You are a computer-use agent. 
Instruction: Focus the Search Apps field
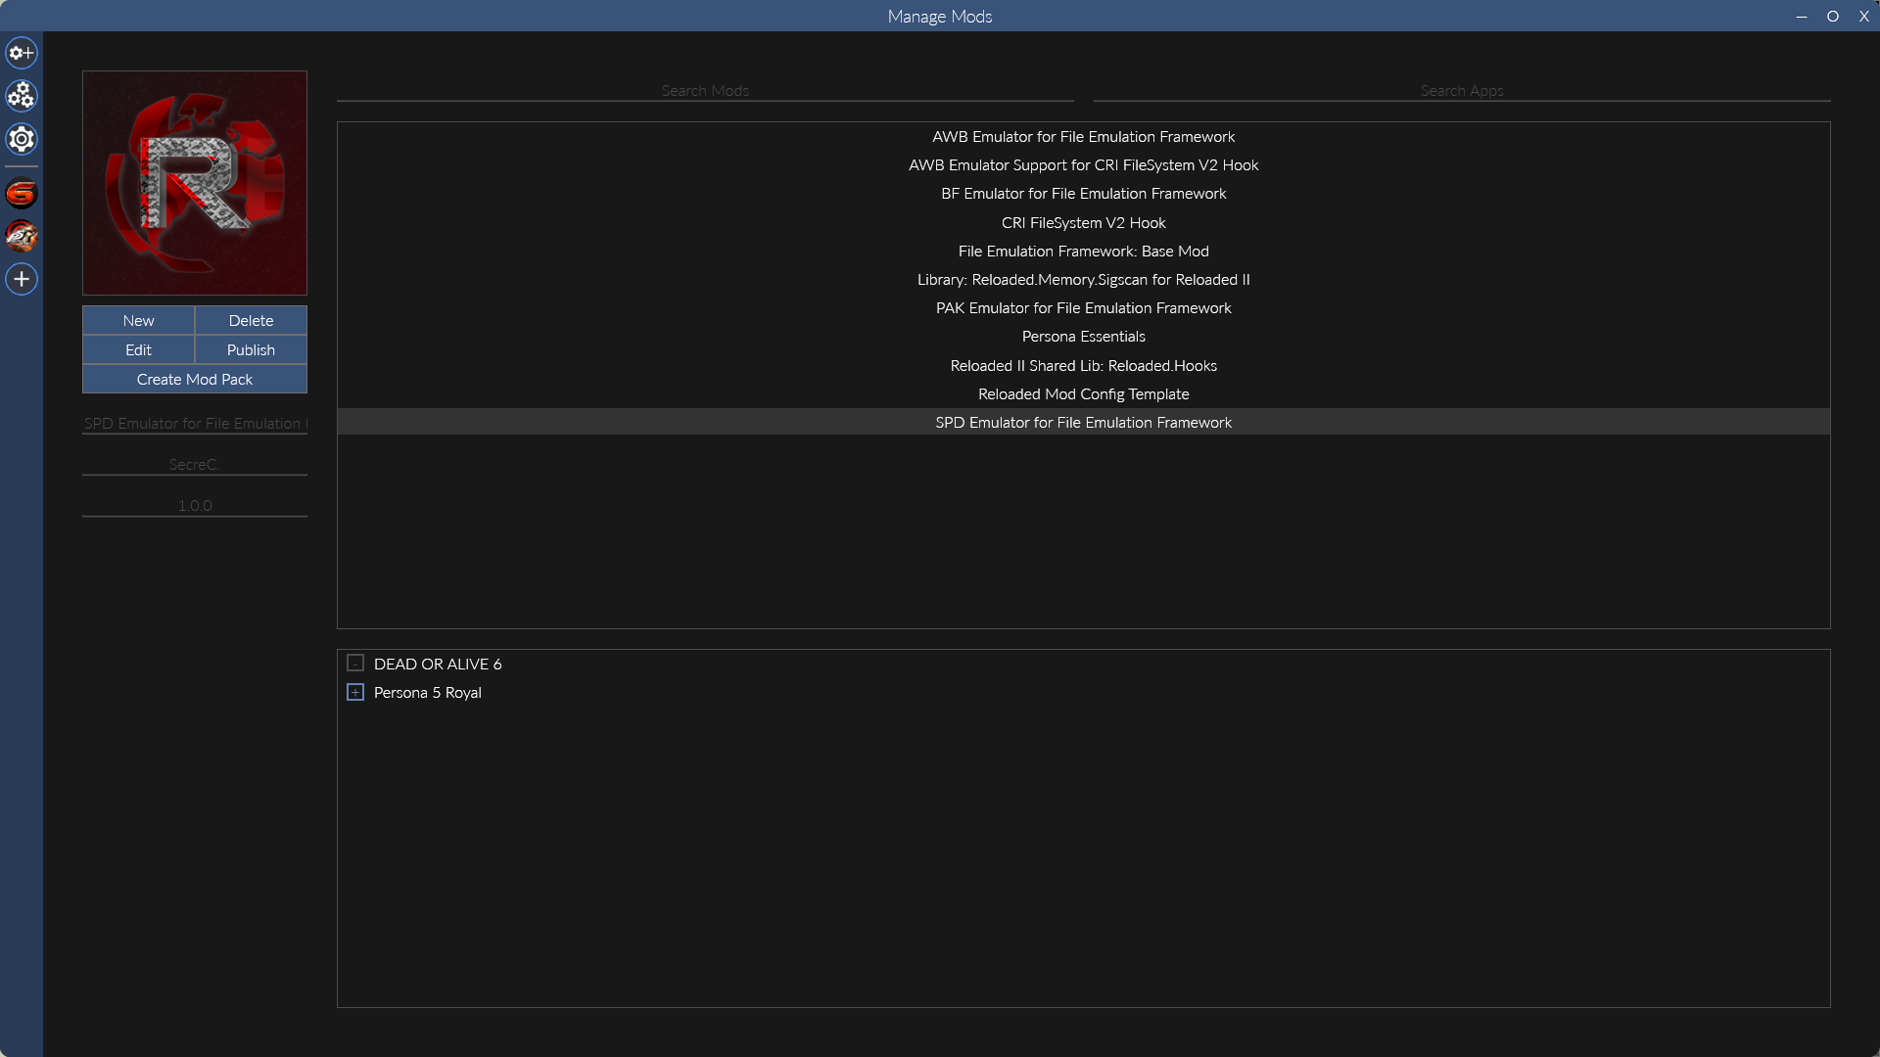(1462, 90)
